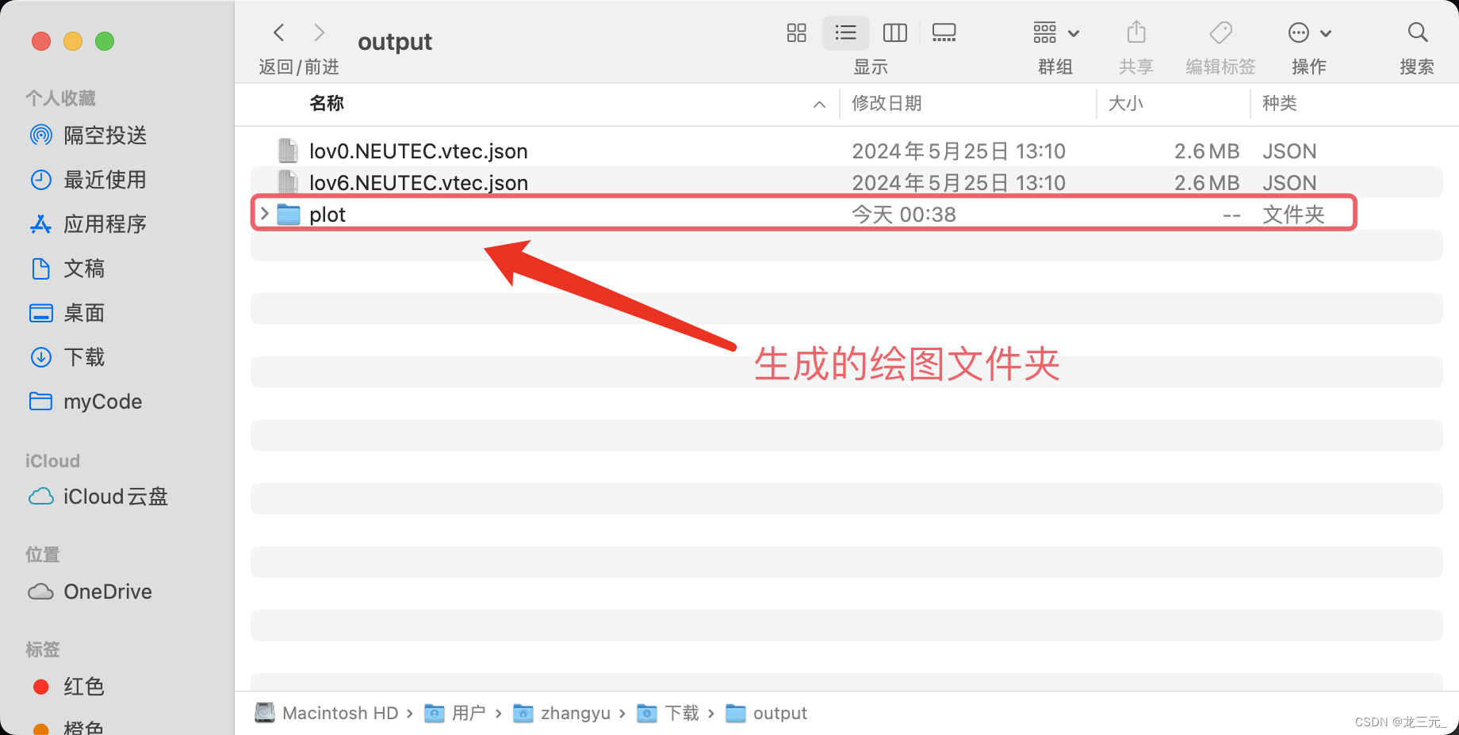Select the lov0.NEUTEC.vtec.json file
Screen dimensions: 1459x735
tap(418, 150)
